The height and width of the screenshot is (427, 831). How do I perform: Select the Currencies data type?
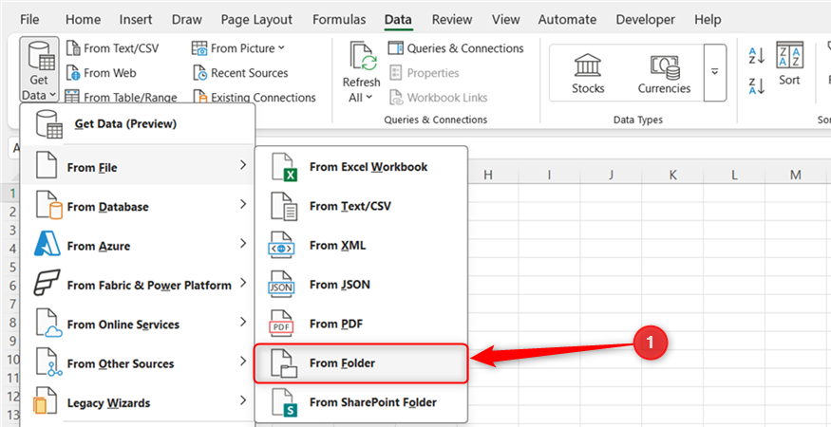pos(664,72)
